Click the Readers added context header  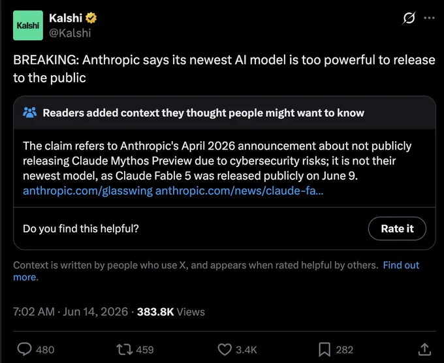[x=203, y=113]
